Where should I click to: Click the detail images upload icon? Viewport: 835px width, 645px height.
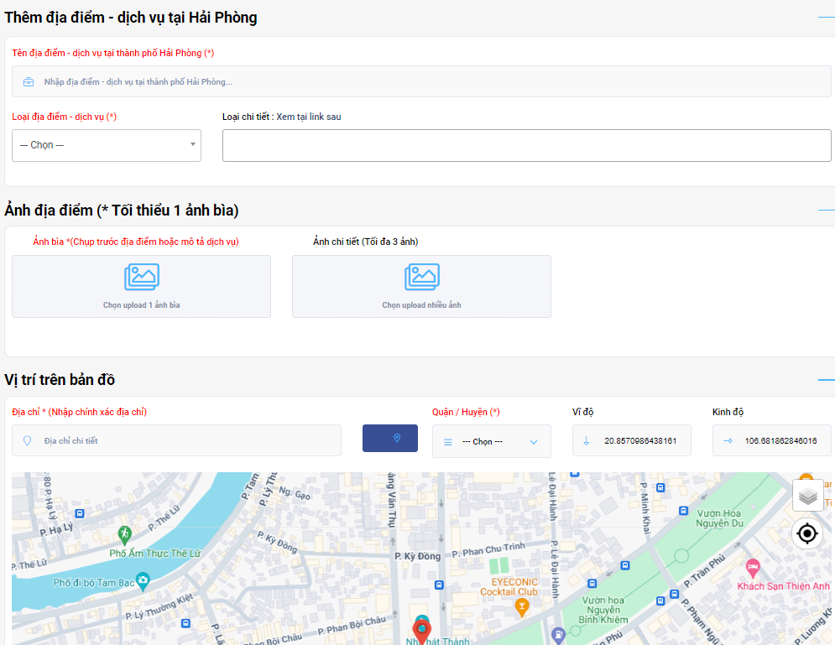(421, 277)
